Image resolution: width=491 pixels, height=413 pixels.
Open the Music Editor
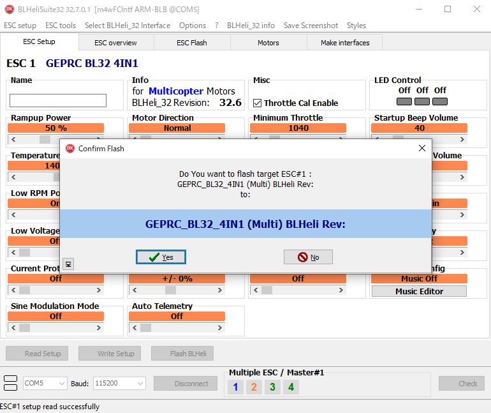tap(419, 292)
